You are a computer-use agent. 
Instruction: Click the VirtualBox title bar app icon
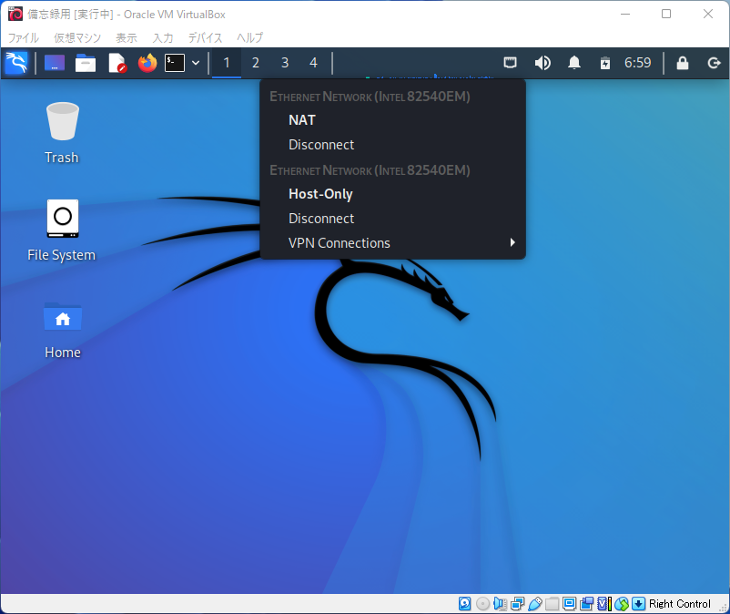15,14
